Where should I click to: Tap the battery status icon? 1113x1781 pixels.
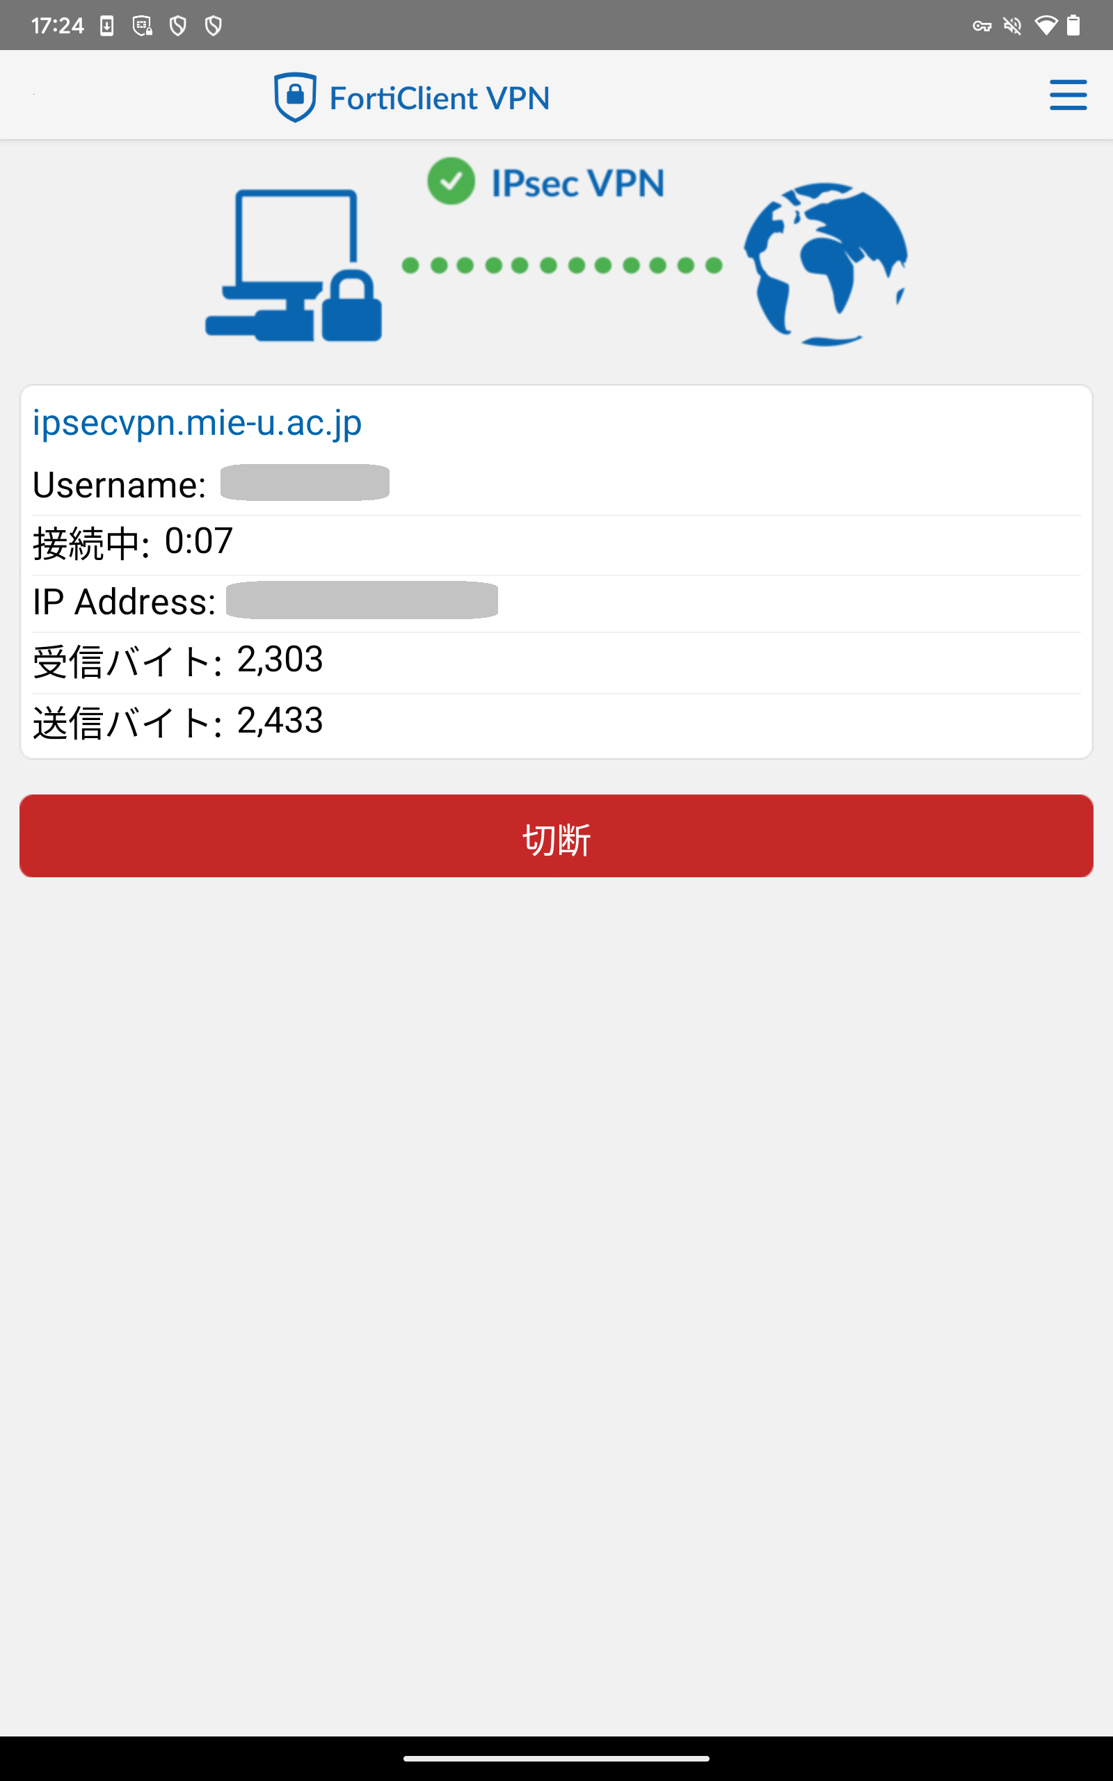[x=1074, y=26]
